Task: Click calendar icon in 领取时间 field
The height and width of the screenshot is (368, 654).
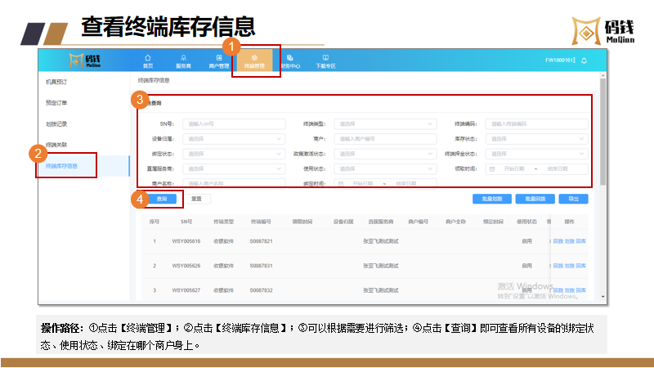Action: (493, 168)
